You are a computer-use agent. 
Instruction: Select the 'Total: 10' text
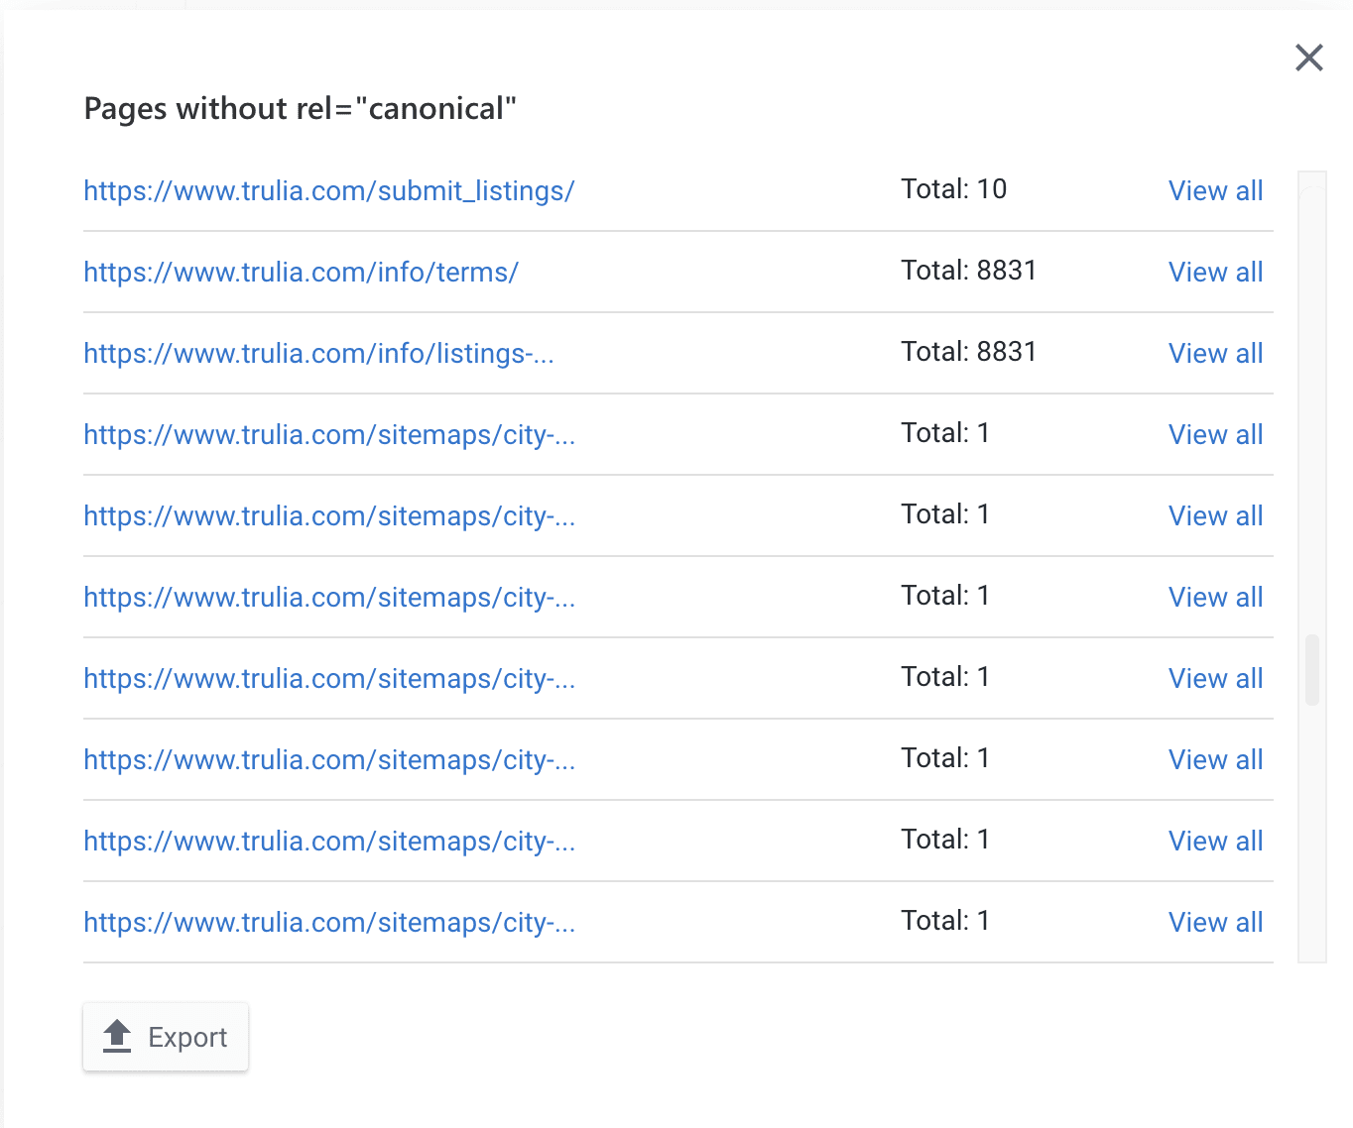(x=953, y=188)
